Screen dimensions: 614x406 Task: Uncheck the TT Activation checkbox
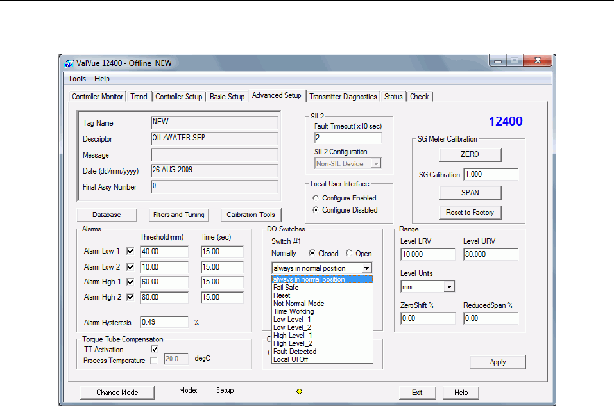pos(154,350)
